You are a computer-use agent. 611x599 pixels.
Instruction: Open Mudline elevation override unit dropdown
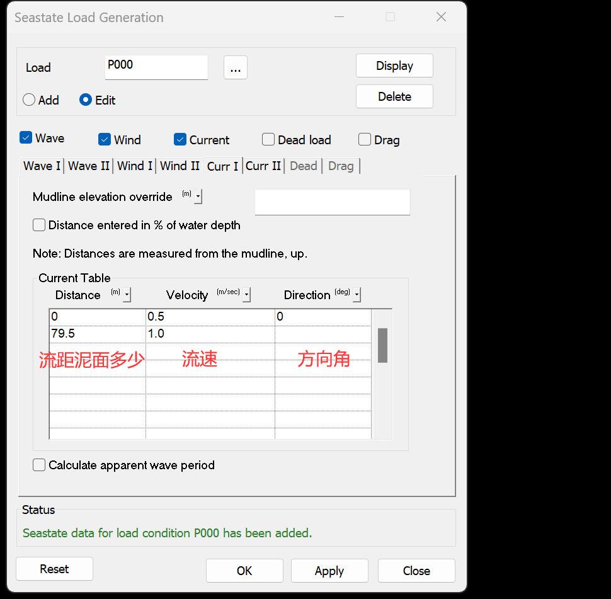[198, 197]
